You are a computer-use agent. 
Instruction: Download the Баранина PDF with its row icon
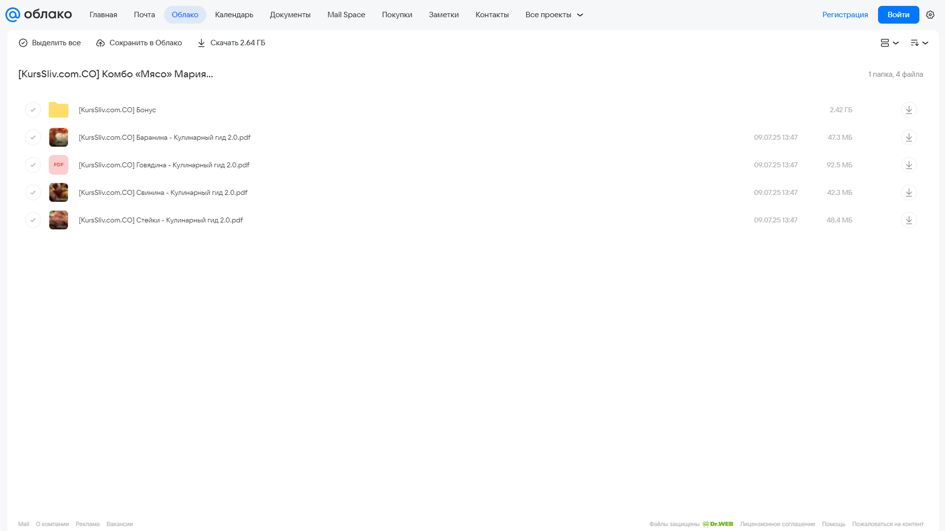coord(909,137)
